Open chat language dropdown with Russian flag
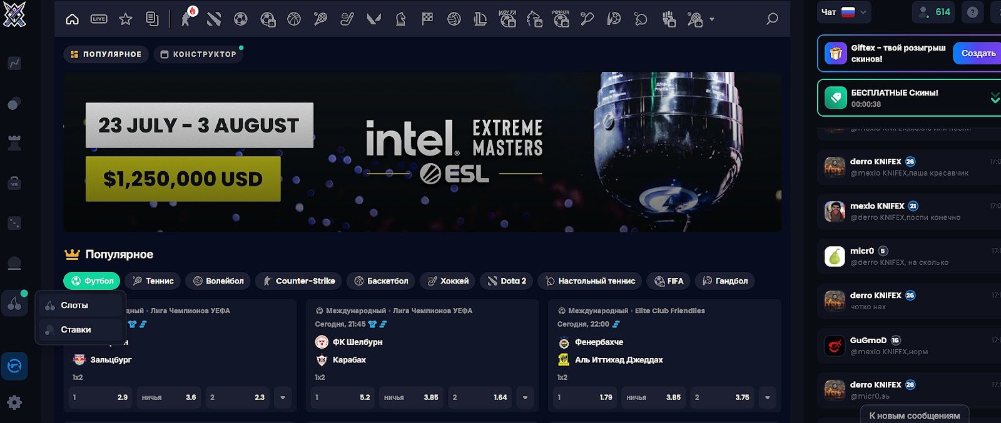Image resolution: width=1001 pixels, height=423 pixels. click(x=844, y=12)
